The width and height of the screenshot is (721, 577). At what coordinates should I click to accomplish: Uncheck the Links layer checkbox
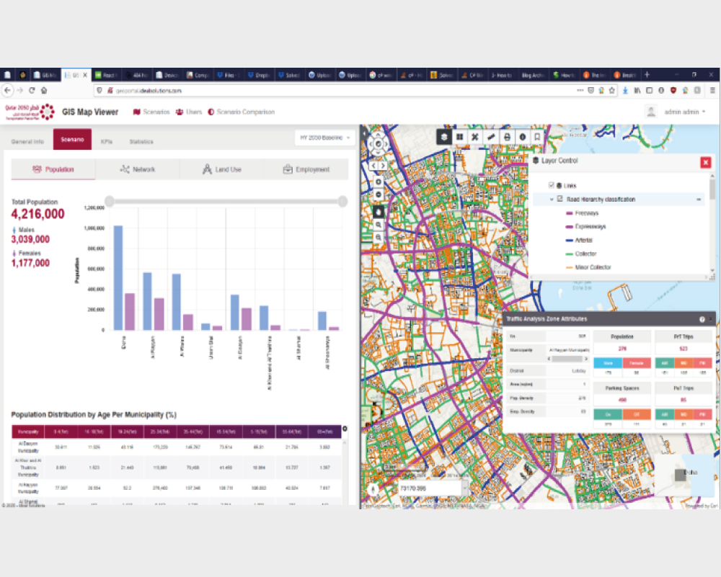[x=552, y=185]
